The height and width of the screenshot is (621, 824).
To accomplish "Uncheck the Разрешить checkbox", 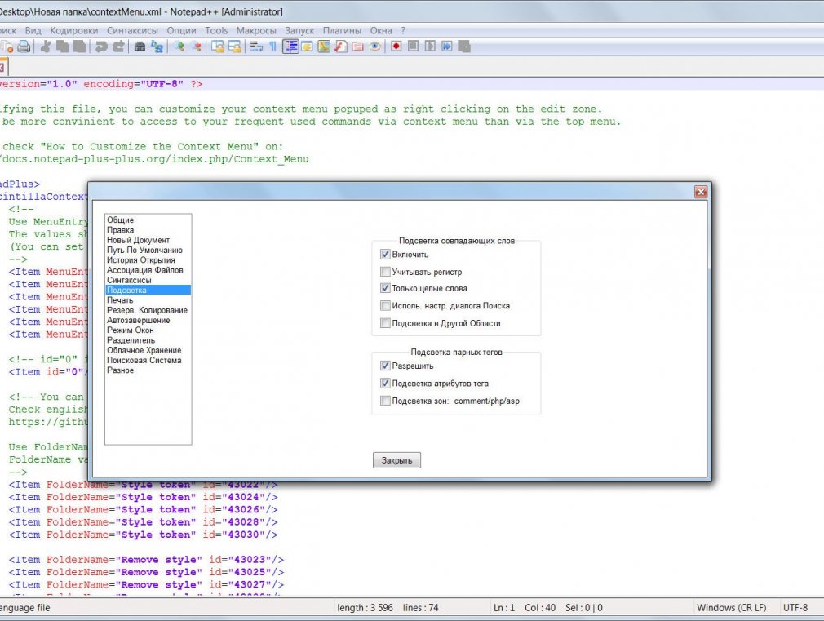I will click(385, 366).
